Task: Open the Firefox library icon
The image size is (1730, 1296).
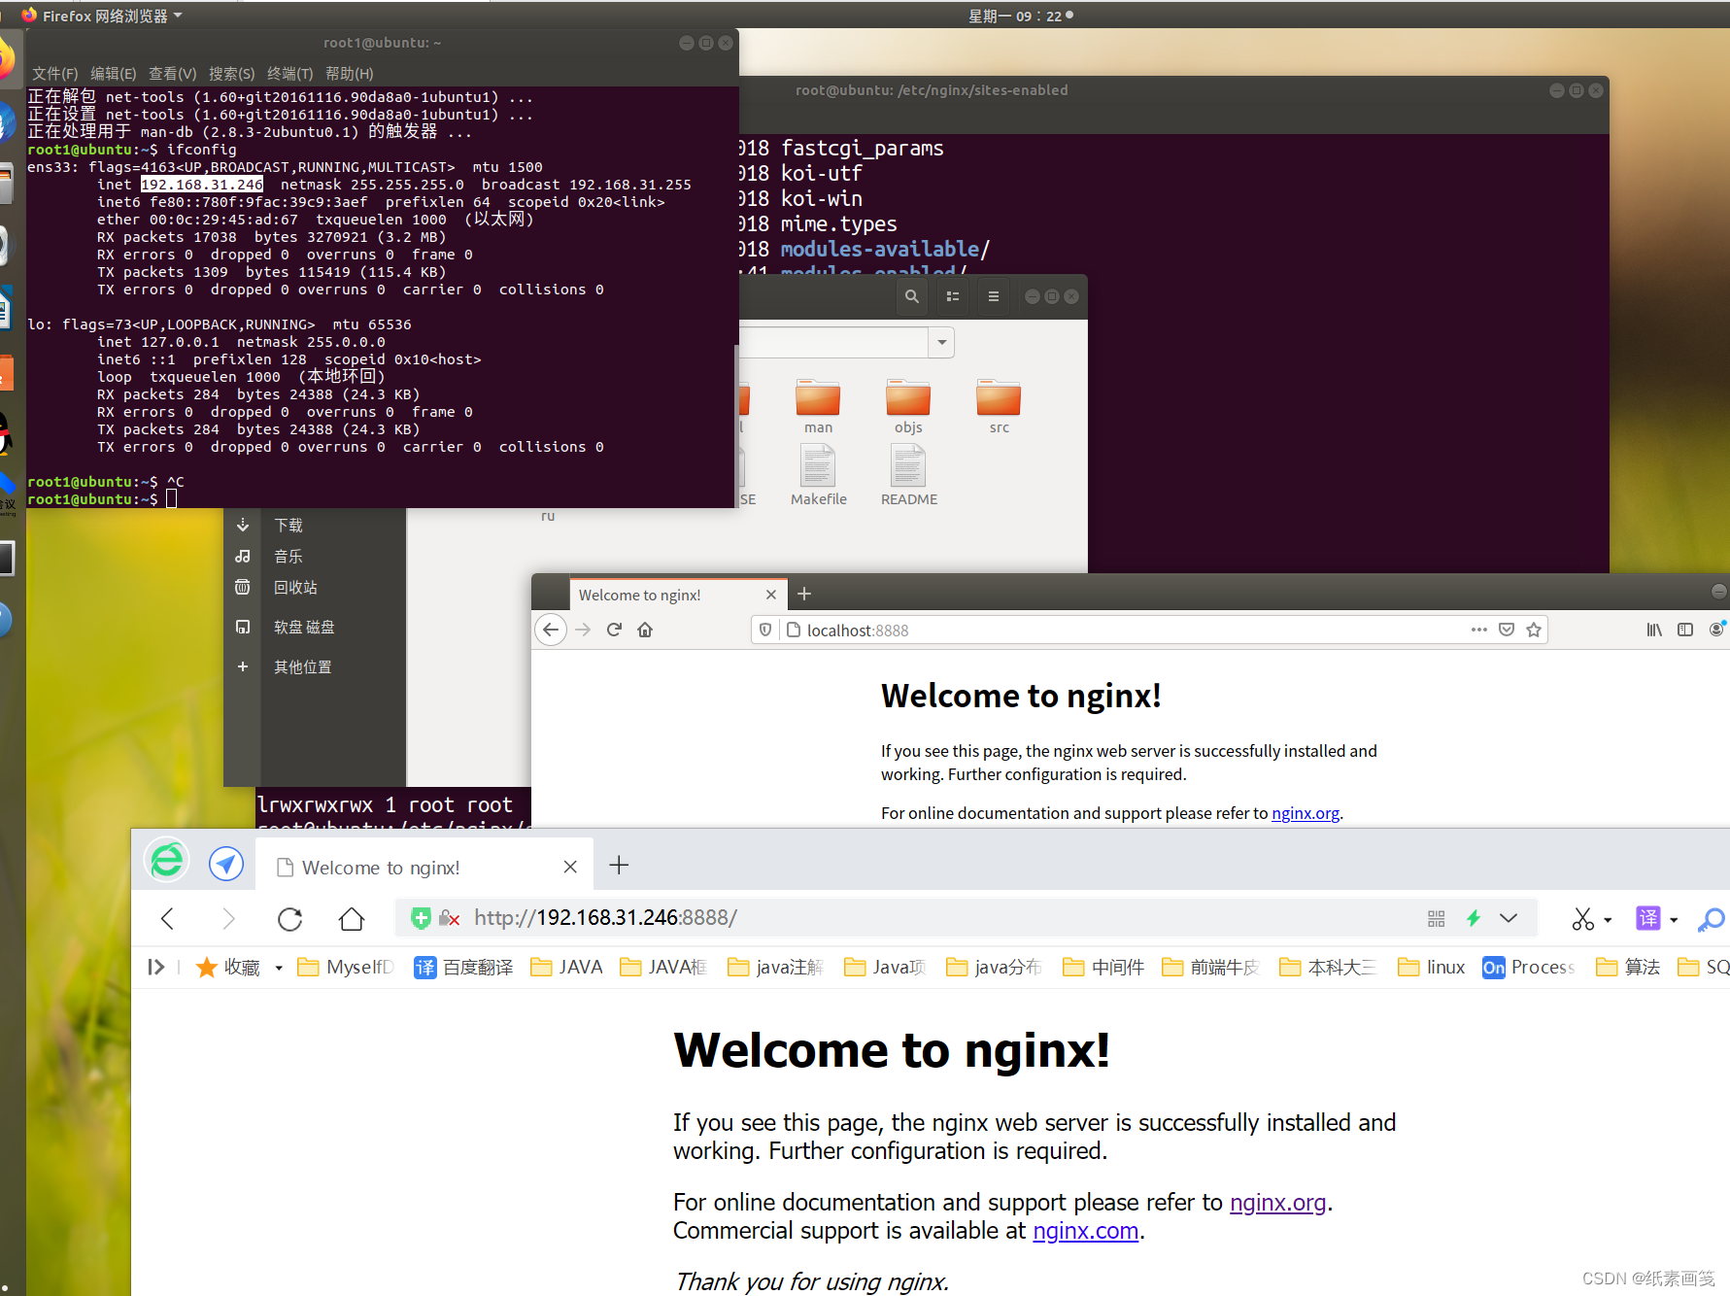Action: (1654, 630)
